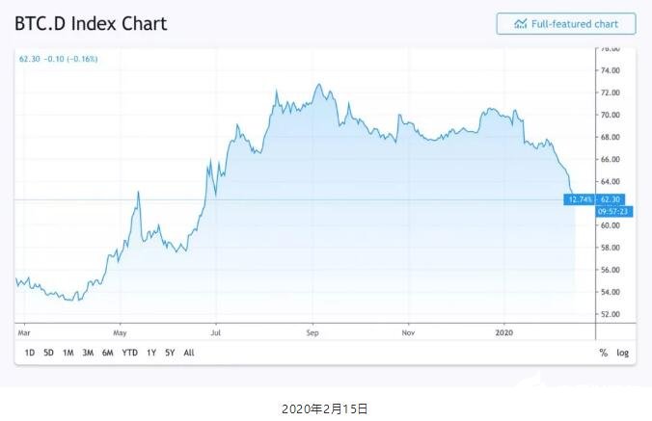Click the 62.30 −0.10 legend value
Viewport: 652px width, 421px height.
[x=58, y=59]
